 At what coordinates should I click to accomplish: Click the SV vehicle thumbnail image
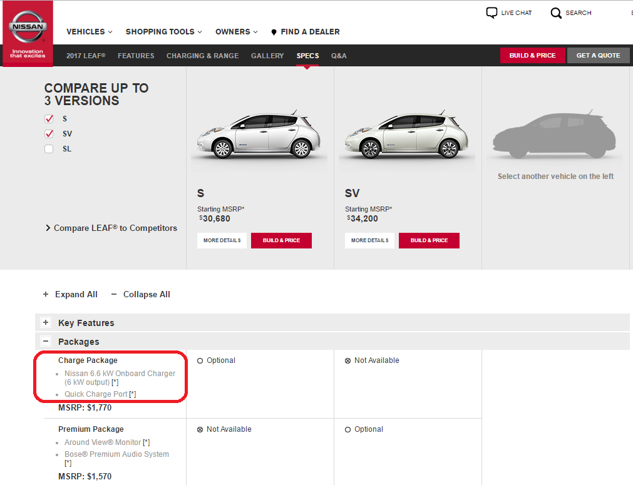click(x=406, y=135)
